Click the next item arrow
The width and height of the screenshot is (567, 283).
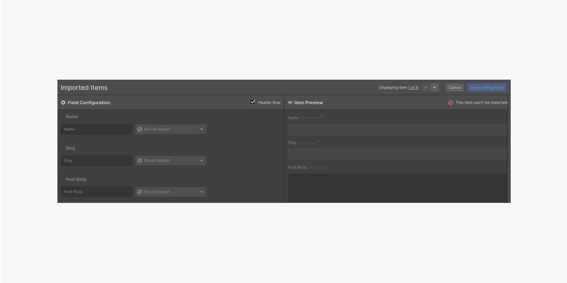click(x=434, y=87)
